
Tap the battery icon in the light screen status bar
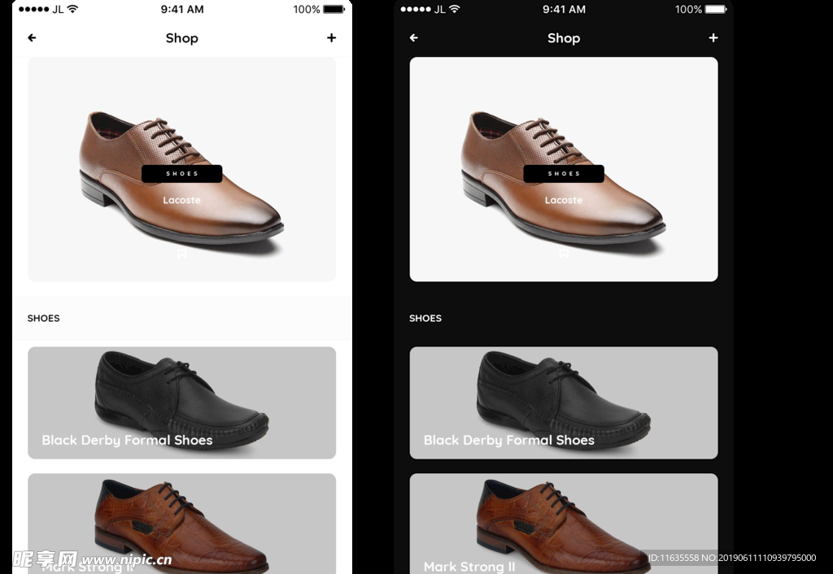click(x=334, y=9)
